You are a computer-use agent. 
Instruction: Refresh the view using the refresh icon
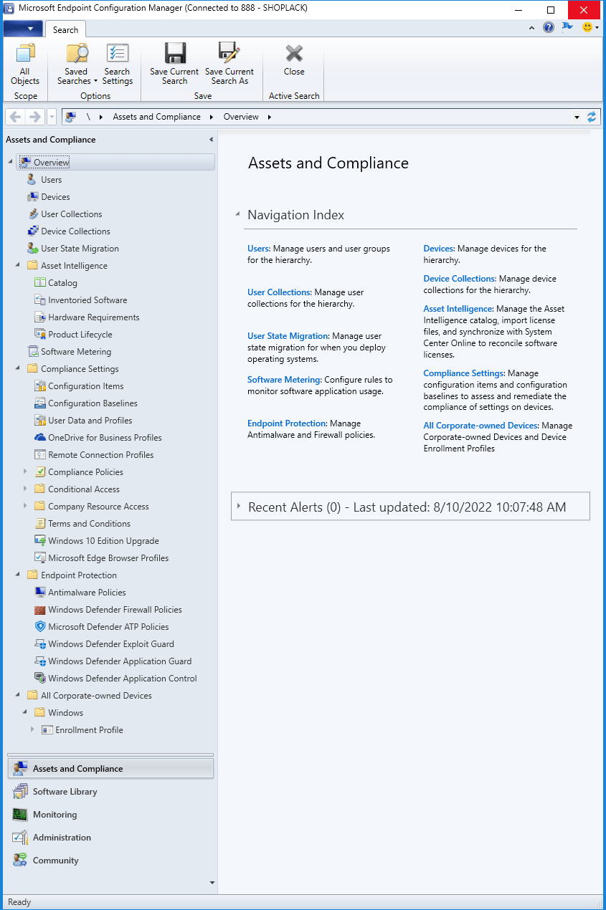point(592,117)
